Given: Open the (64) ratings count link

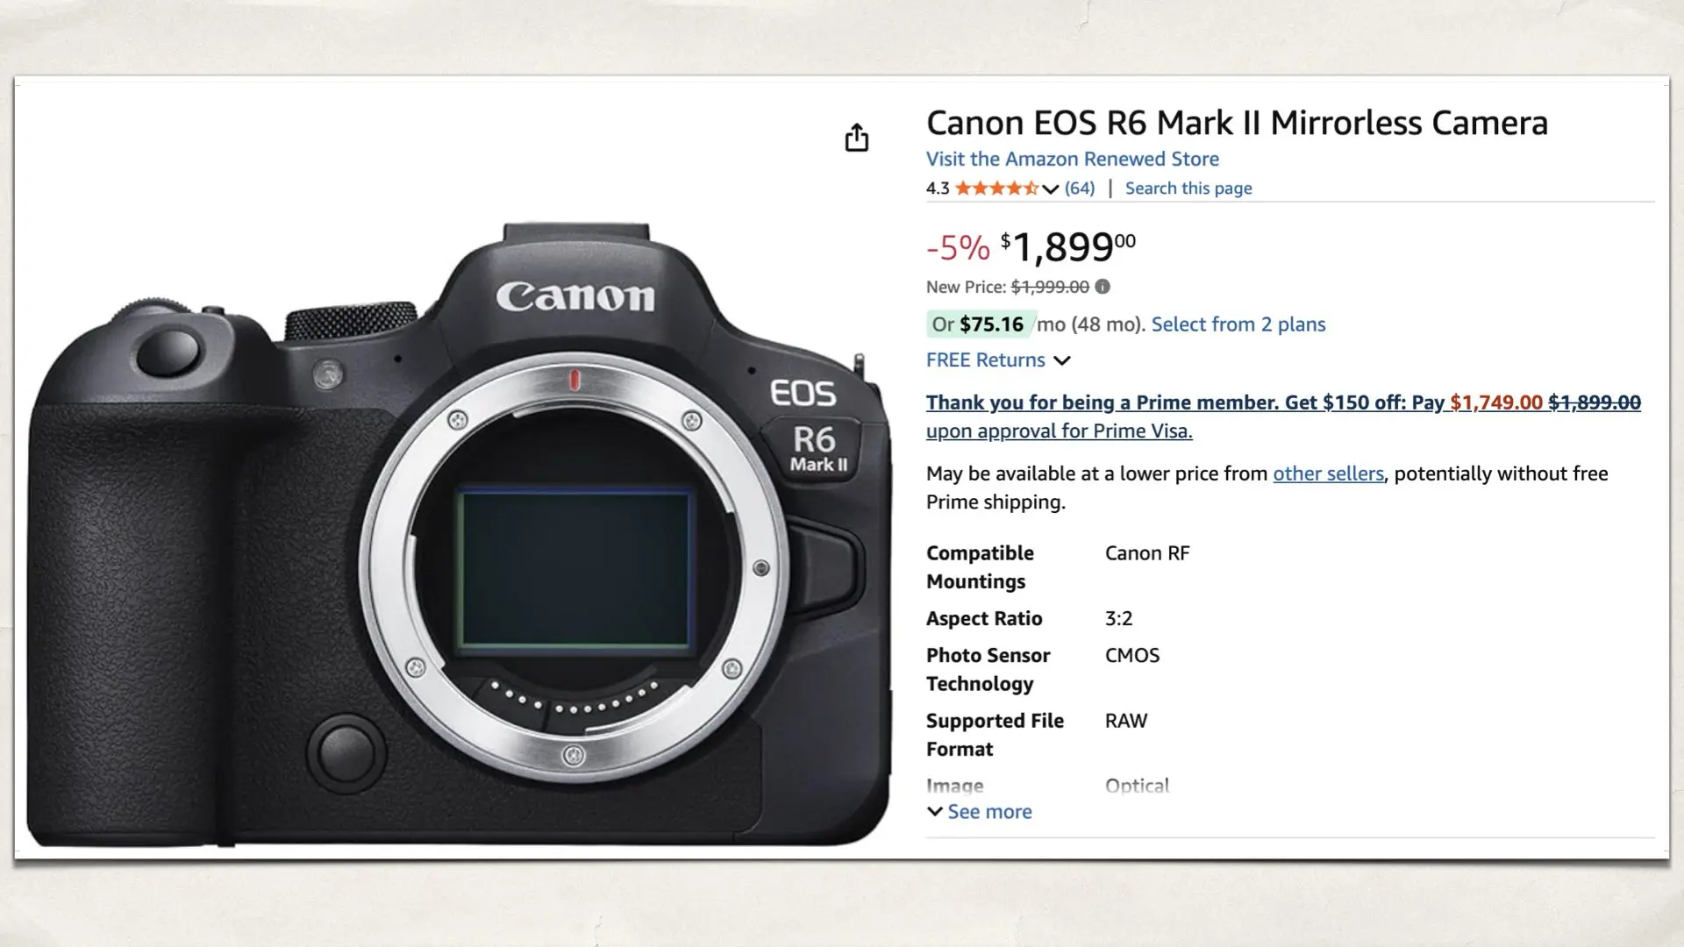Looking at the screenshot, I should point(1080,188).
